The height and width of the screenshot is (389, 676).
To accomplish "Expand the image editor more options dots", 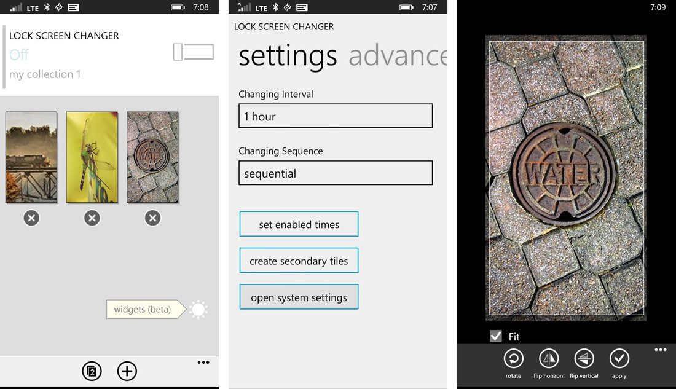I will point(661,350).
